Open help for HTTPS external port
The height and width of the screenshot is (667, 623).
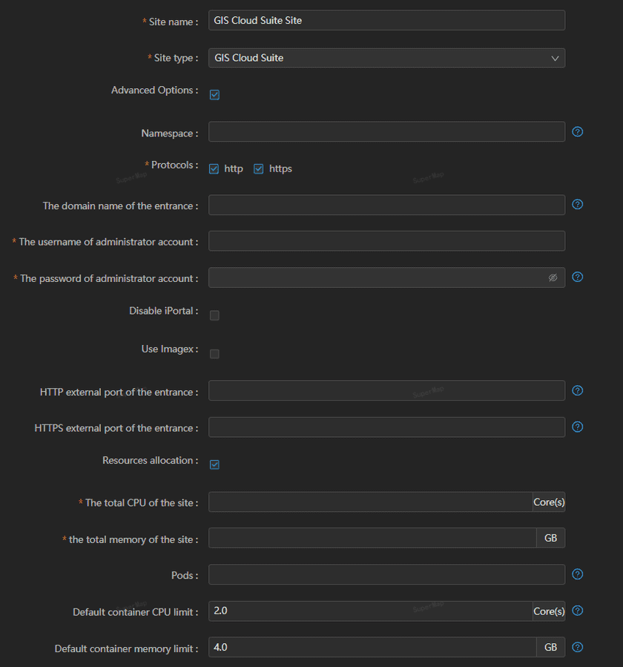[578, 427]
